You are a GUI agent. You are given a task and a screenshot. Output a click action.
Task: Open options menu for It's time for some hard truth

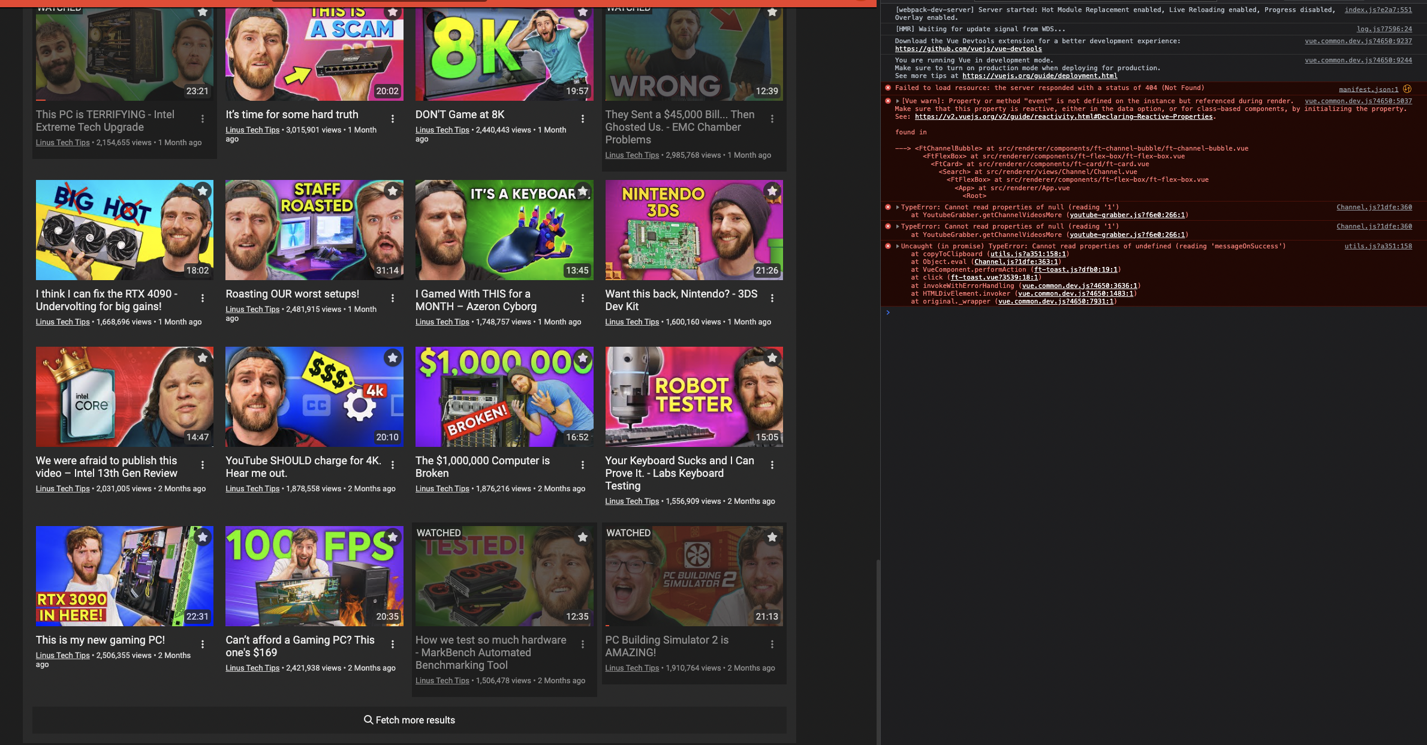[393, 119]
